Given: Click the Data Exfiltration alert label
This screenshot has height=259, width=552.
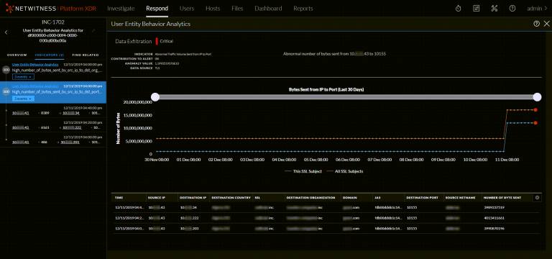Looking at the screenshot, I should (134, 41).
